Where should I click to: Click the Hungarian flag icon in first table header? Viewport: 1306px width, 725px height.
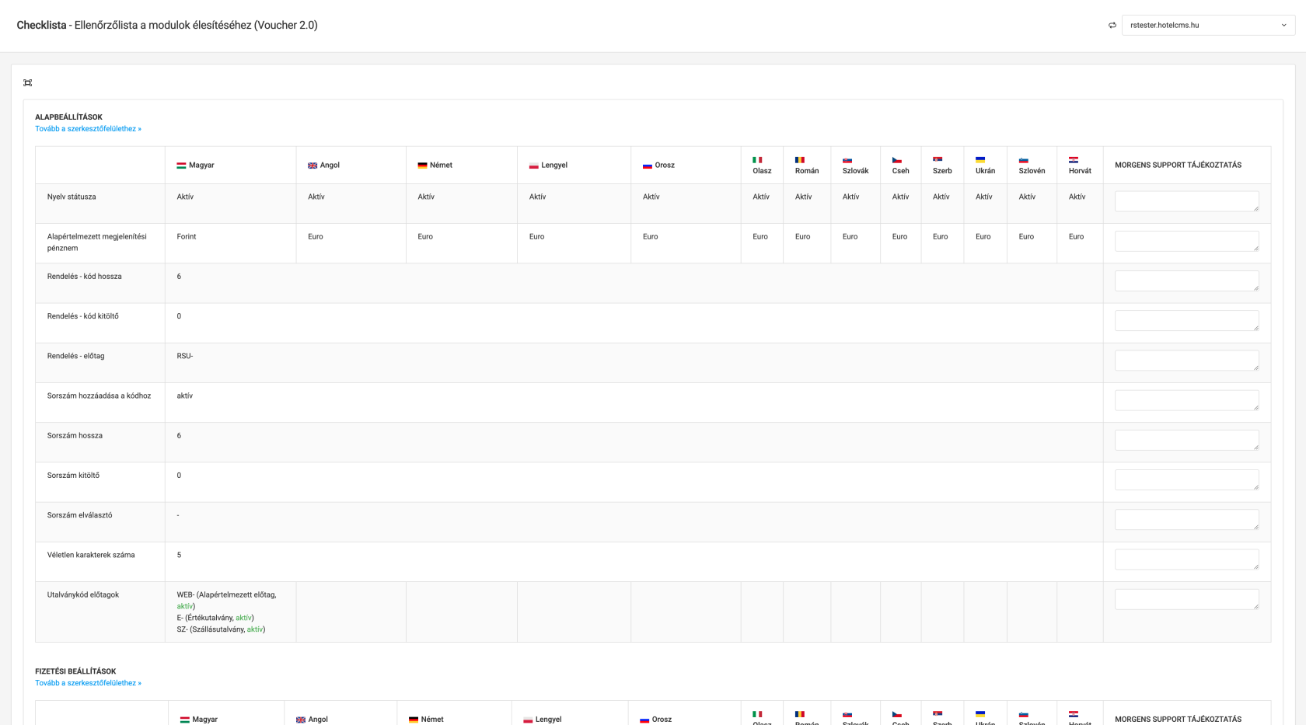181,166
